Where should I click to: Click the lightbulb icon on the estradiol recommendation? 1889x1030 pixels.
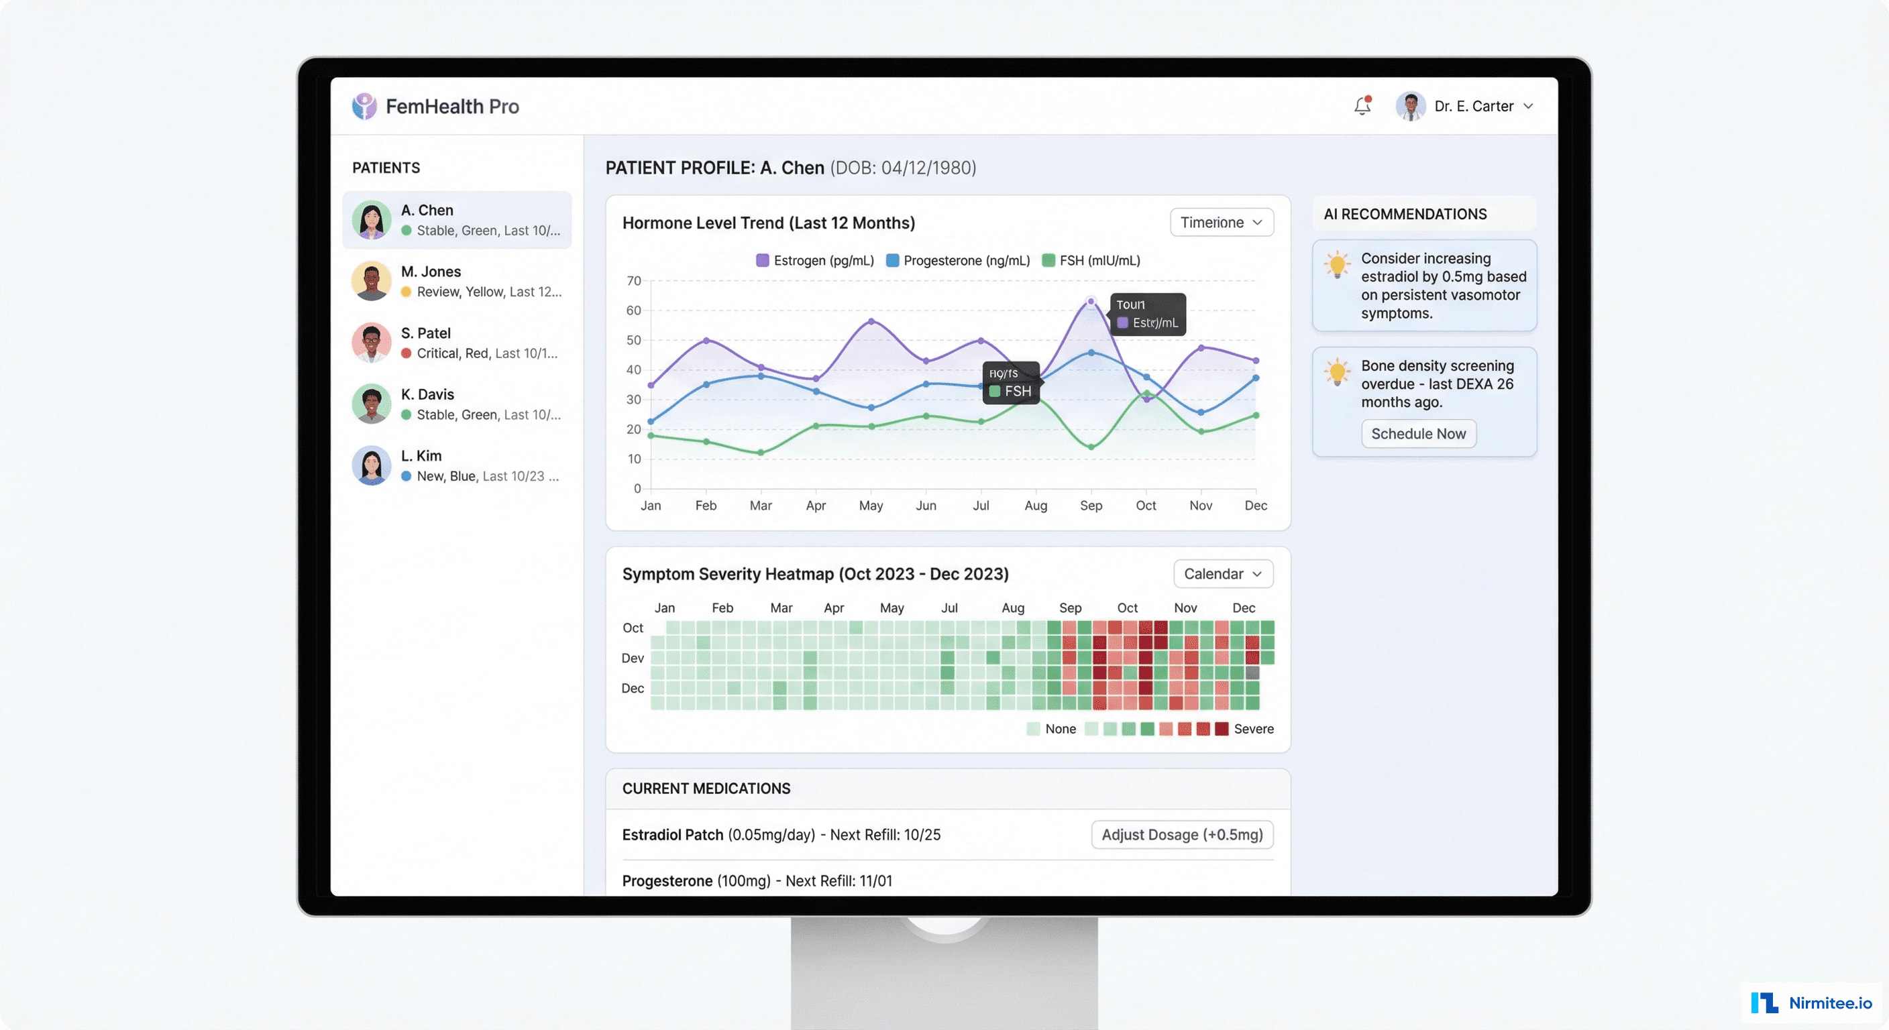pos(1340,268)
